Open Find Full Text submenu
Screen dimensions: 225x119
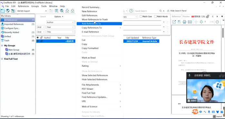[99, 93]
